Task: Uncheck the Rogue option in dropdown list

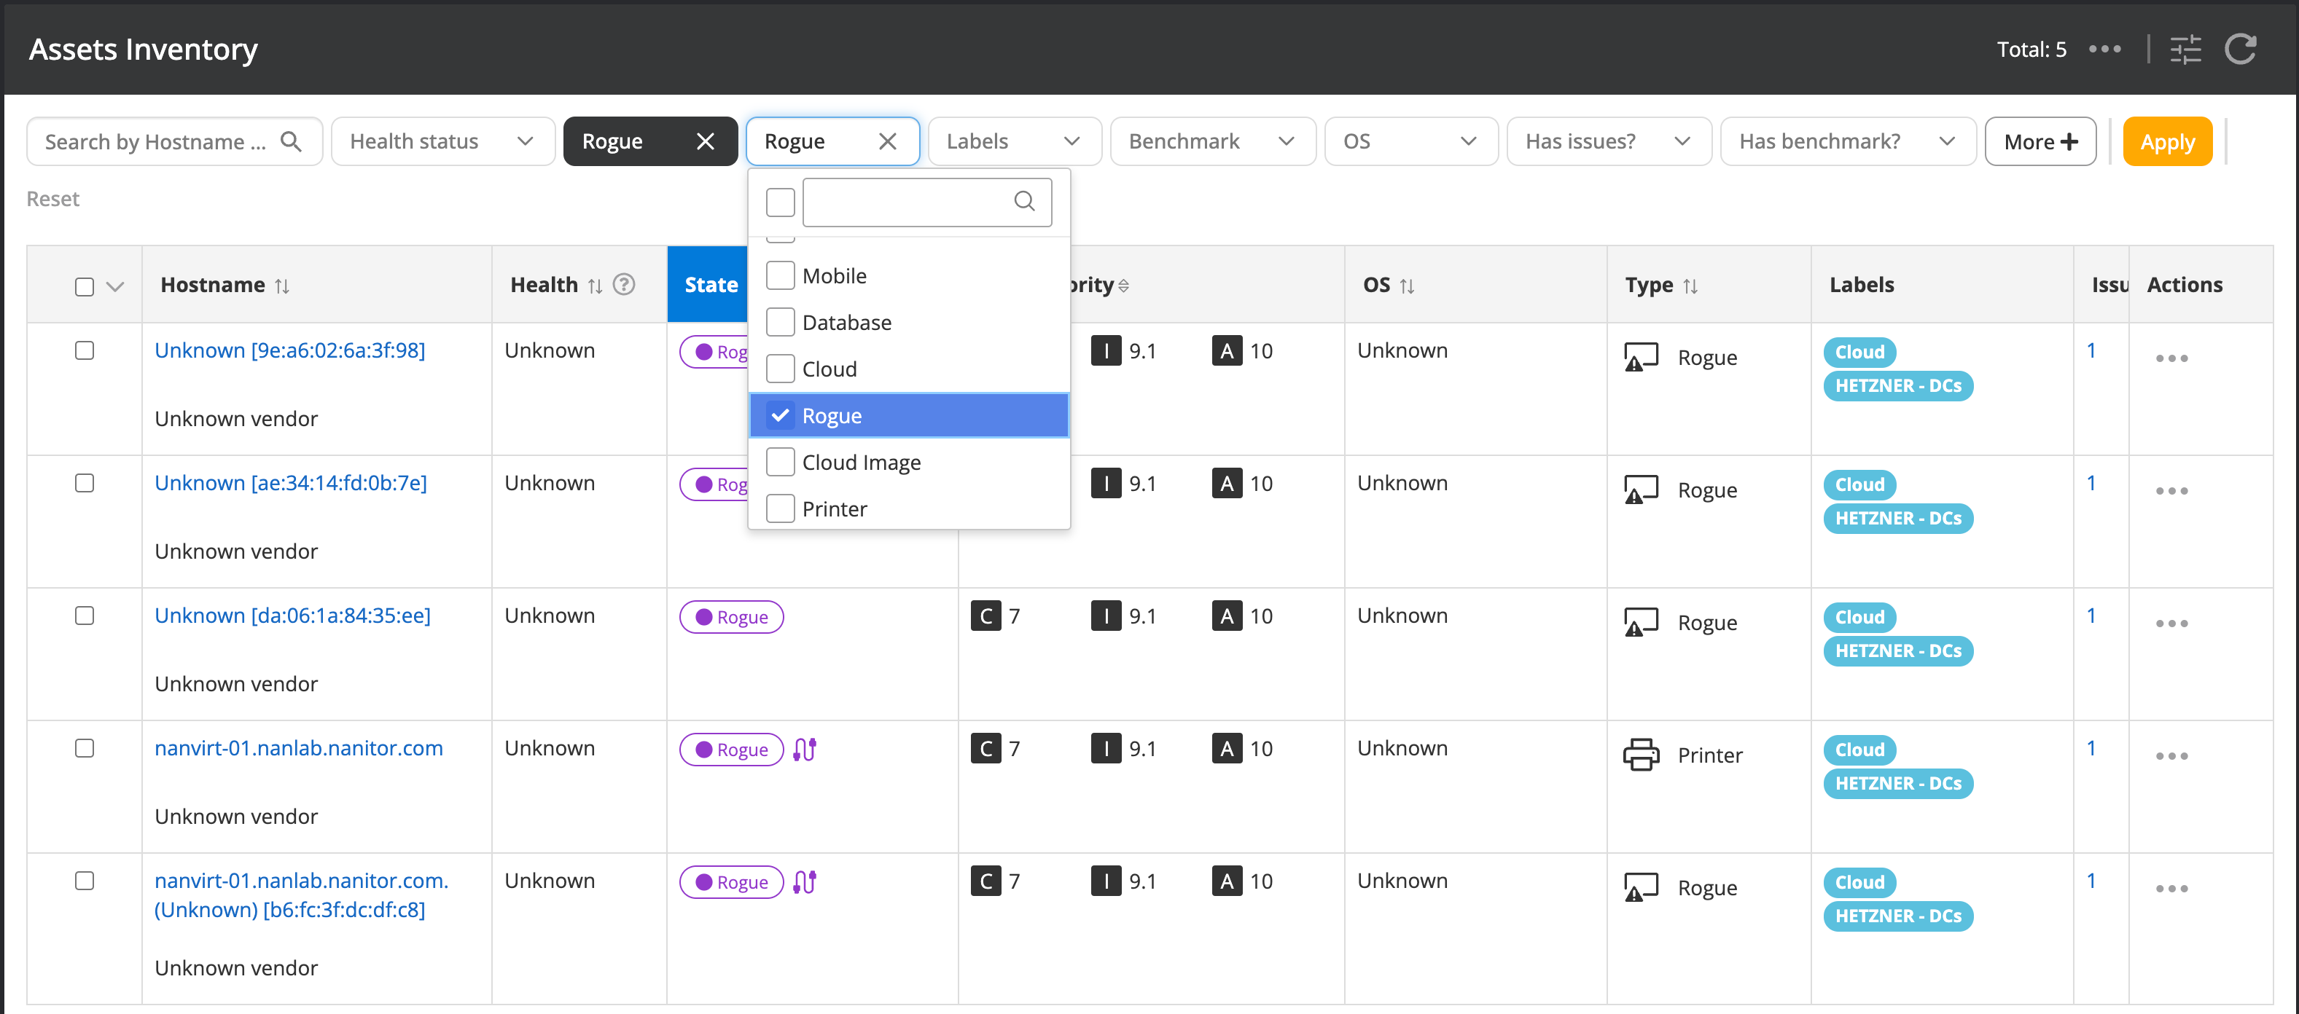Action: (x=780, y=416)
